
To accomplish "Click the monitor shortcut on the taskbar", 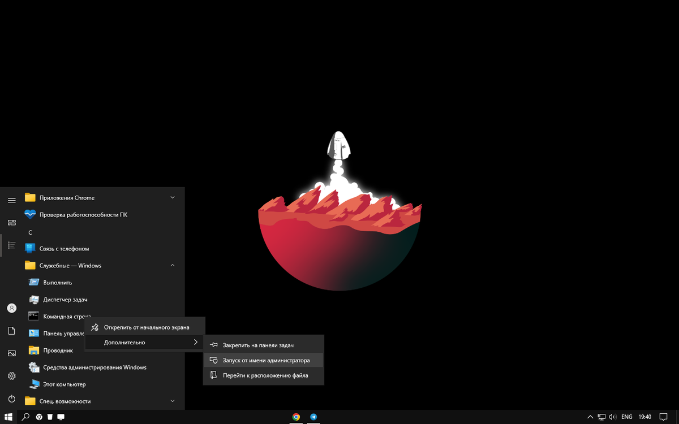I will (x=61, y=417).
